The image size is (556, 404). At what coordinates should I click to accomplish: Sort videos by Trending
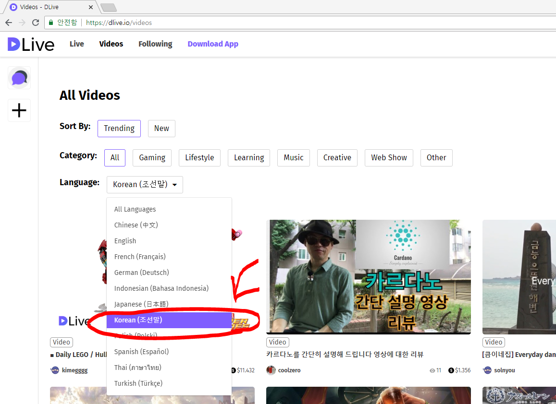[x=119, y=129]
